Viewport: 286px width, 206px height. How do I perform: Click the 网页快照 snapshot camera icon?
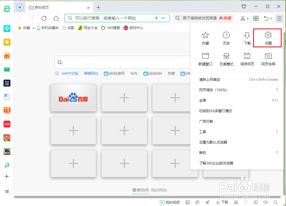(268, 58)
